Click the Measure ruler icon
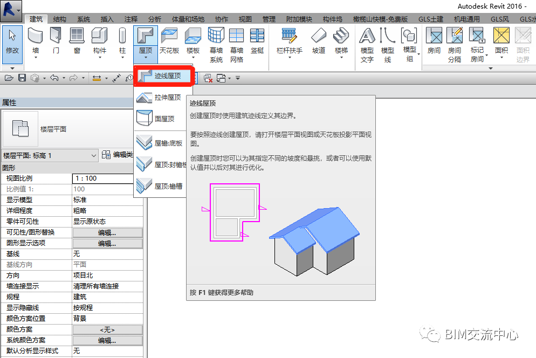Screen dimensions: 536x358 (97, 78)
